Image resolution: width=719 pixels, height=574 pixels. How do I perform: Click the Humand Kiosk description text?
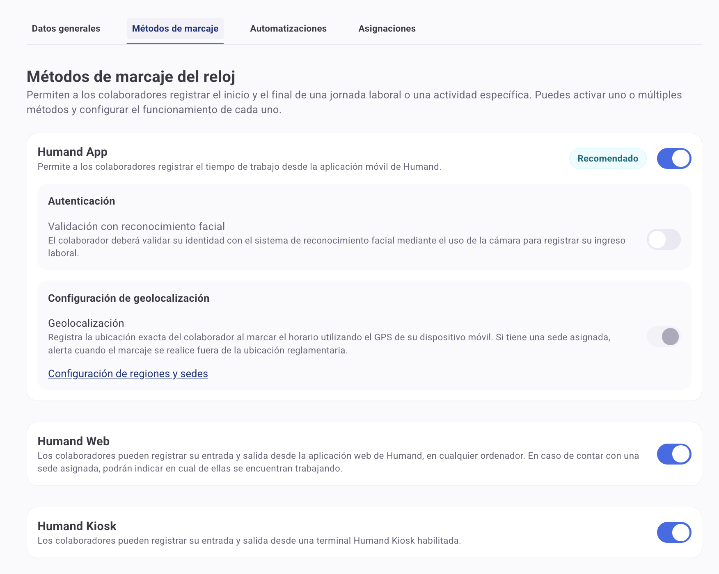coord(249,540)
